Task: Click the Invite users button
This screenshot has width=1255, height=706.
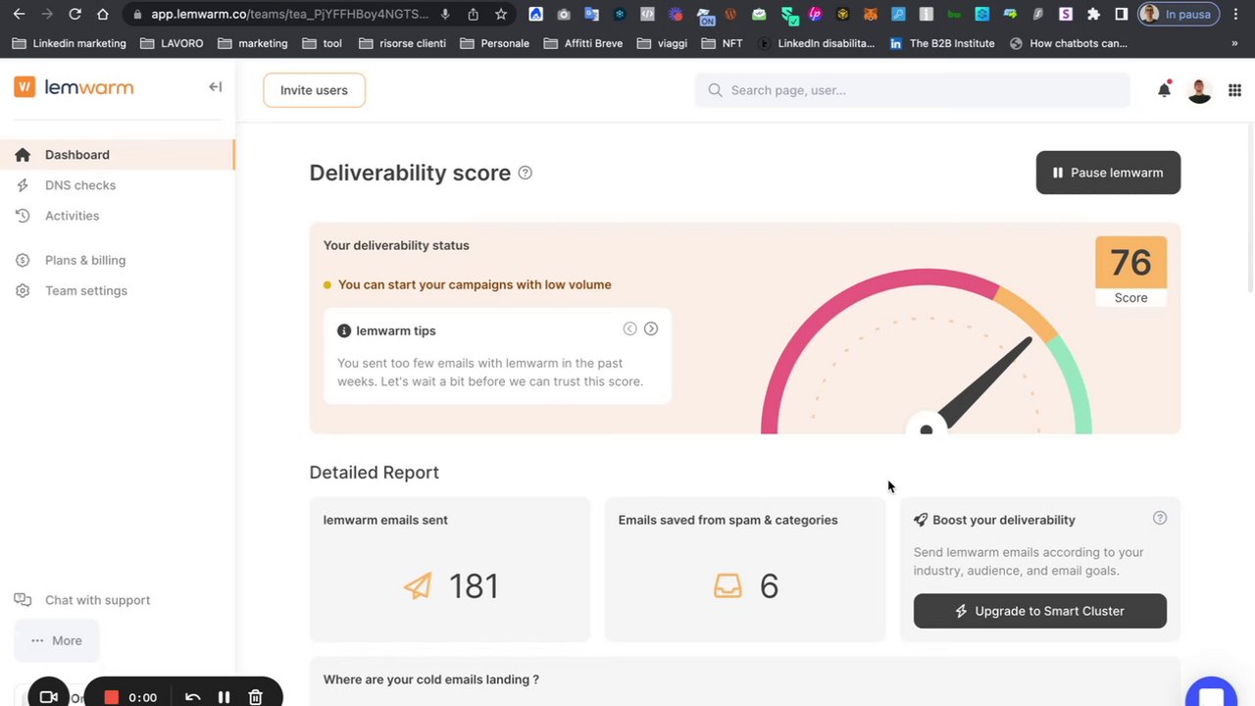Action: [x=314, y=90]
